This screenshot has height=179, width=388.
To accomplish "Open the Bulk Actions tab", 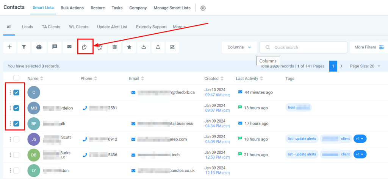I will coord(72,8).
